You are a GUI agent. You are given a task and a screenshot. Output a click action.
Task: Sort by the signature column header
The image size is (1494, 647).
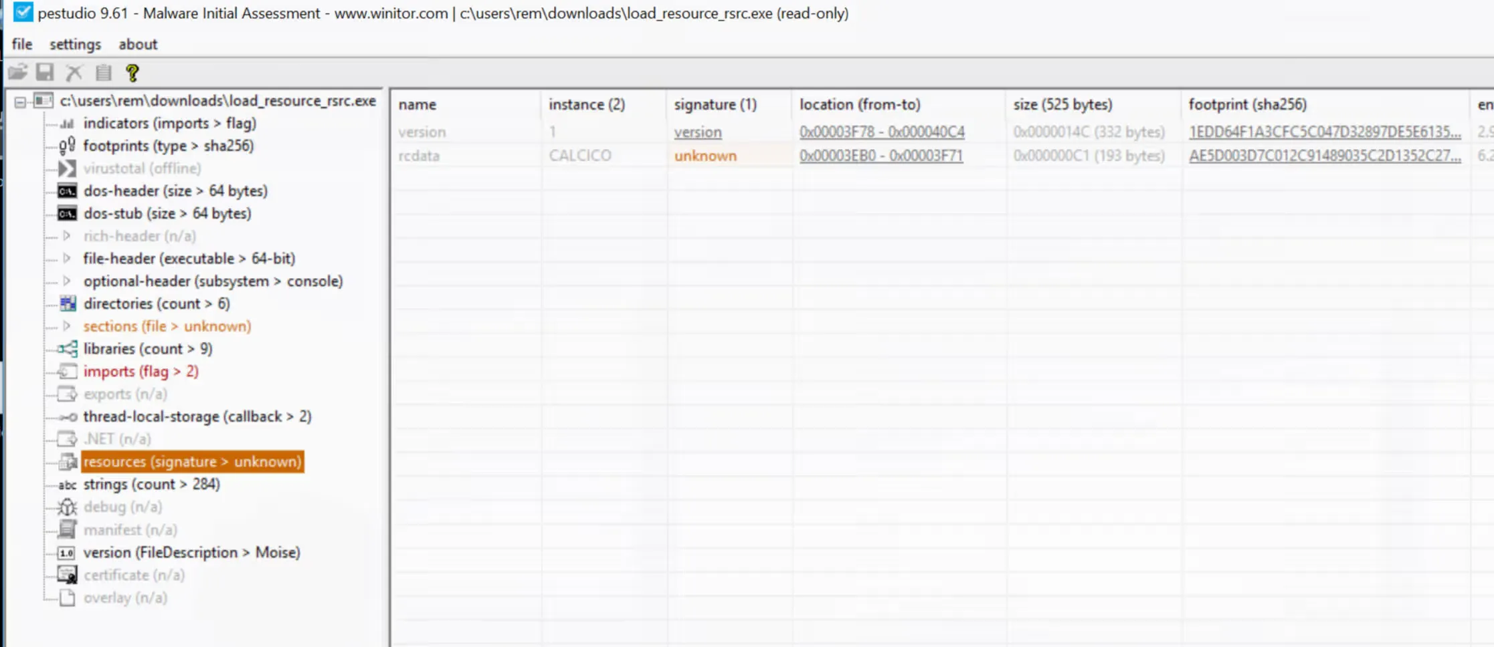click(717, 104)
